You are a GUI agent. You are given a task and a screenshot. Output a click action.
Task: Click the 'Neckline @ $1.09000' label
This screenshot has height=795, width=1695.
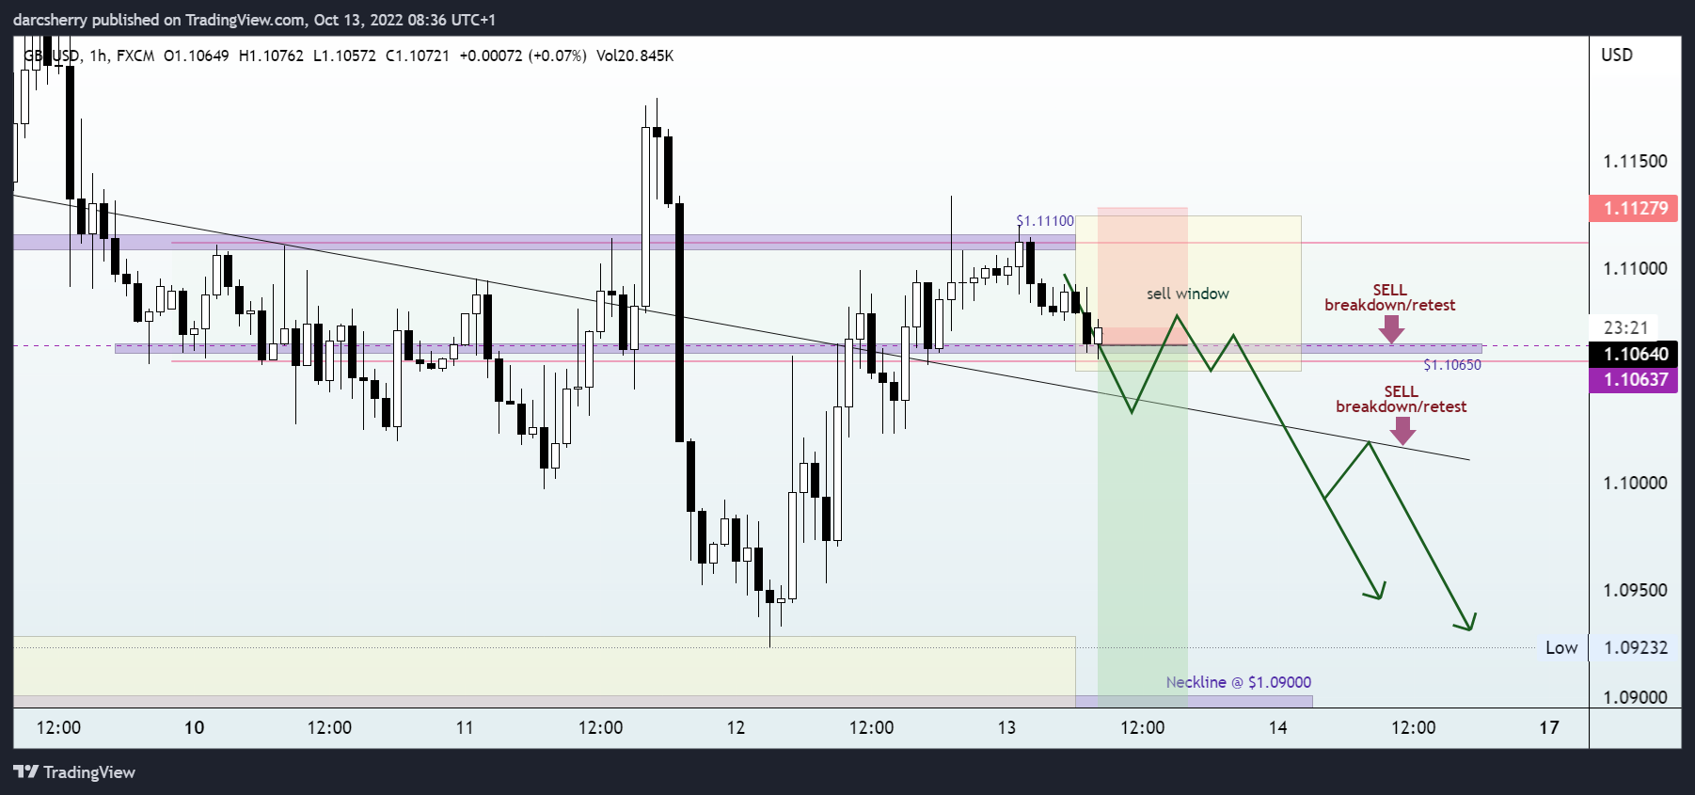1239,682
